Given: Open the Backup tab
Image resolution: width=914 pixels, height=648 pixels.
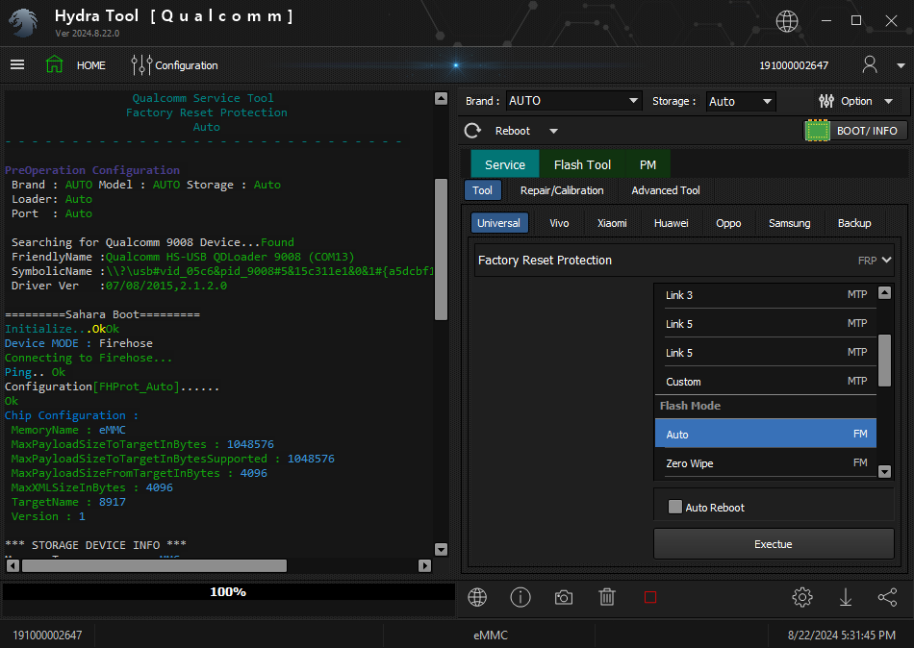Looking at the screenshot, I should click(x=854, y=223).
